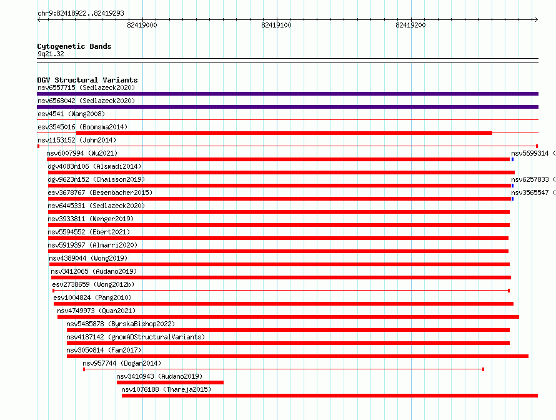Click the red bar for nsv1076188 (Thareja2015)
Image resolution: width=556 pixels, height=420 pixels.
click(x=330, y=396)
